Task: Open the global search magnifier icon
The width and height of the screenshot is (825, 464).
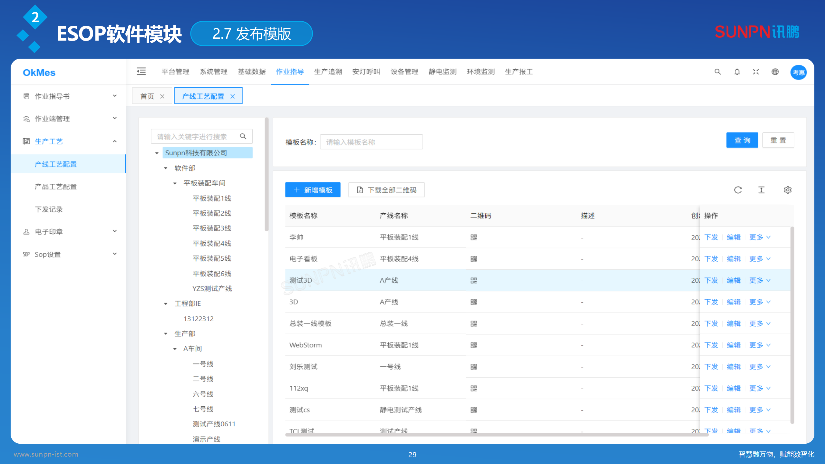Action: (717, 72)
